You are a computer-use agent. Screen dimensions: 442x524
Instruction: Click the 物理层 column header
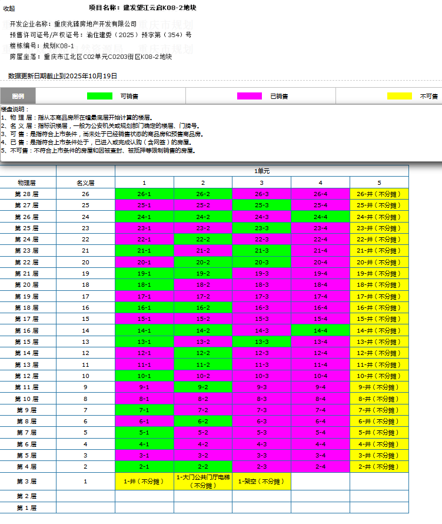click(28, 183)
